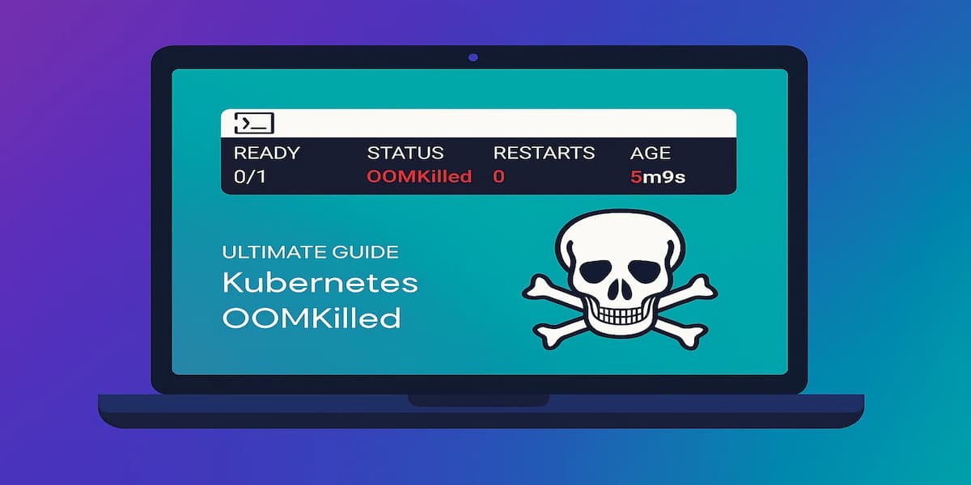
Task: Click the restarts count showing 0
Action: pos(499,175)
